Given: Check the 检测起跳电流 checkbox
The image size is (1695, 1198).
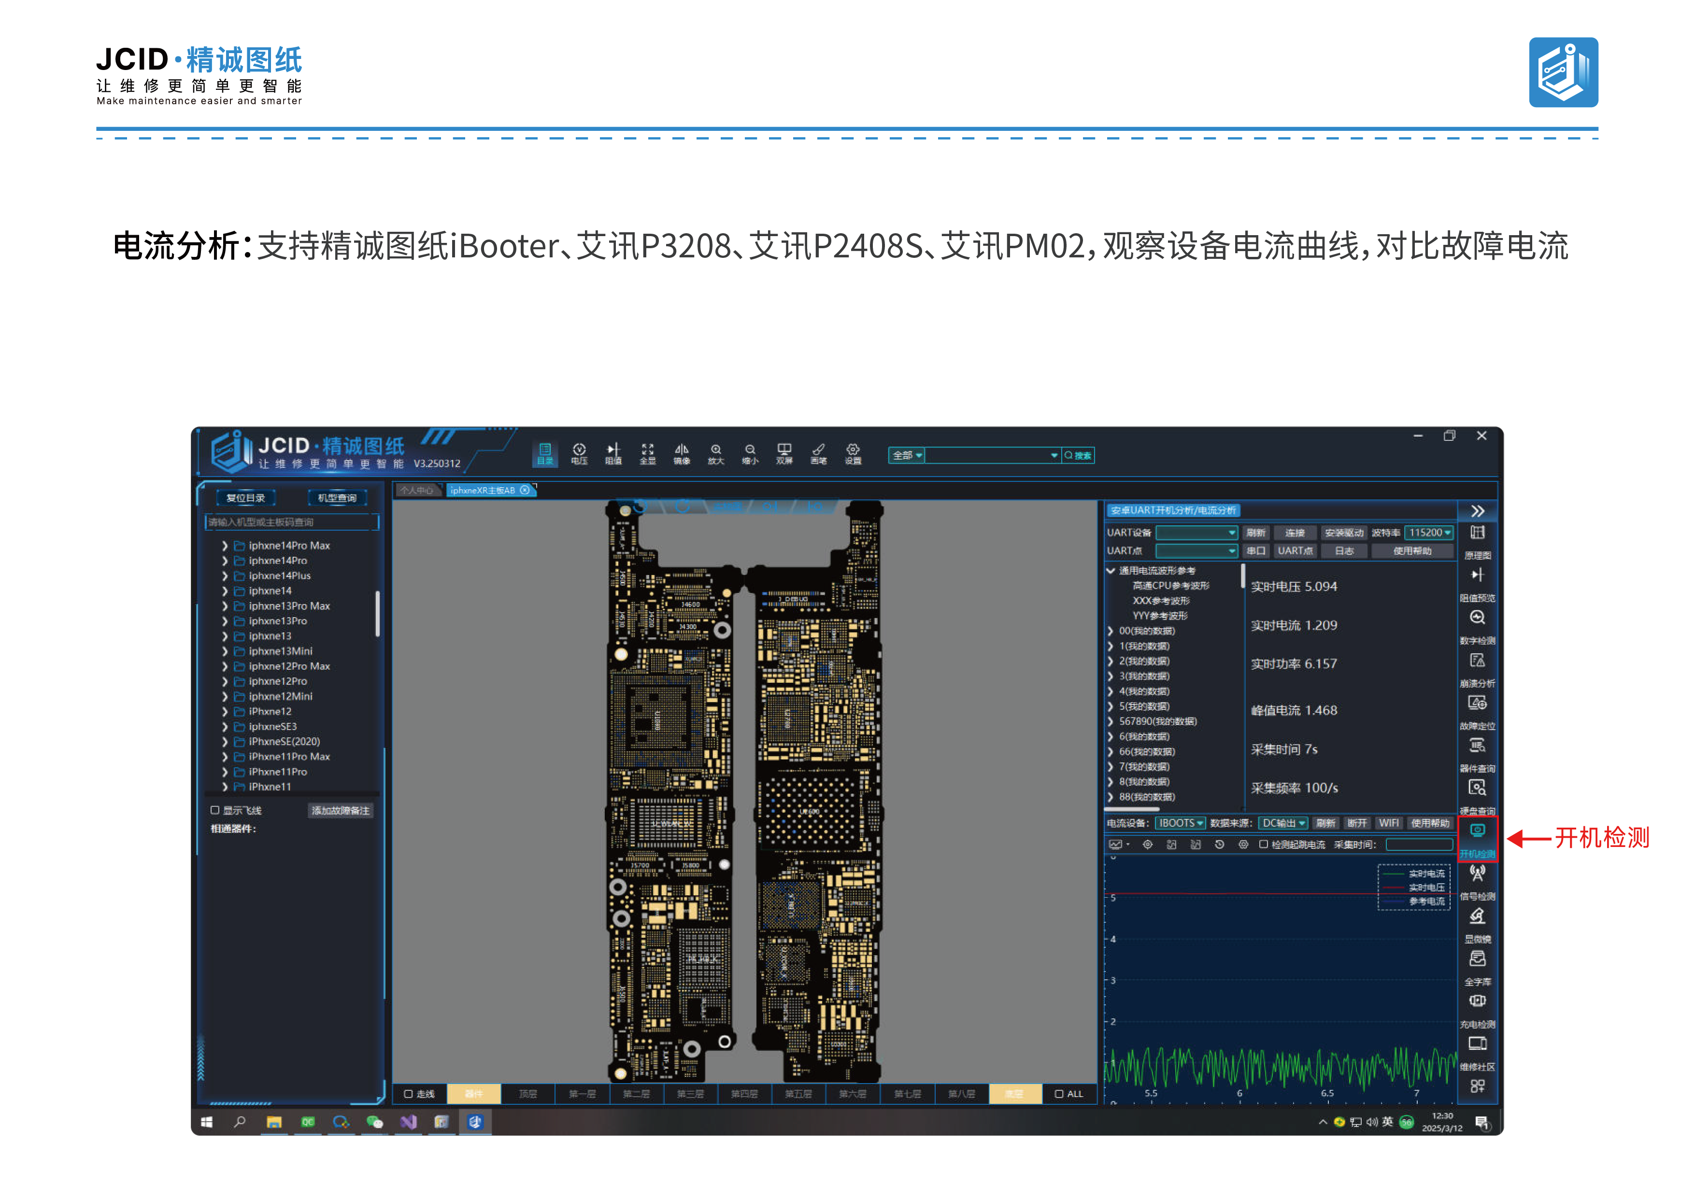Looking at the screenshot, I should pos(1263,844).
